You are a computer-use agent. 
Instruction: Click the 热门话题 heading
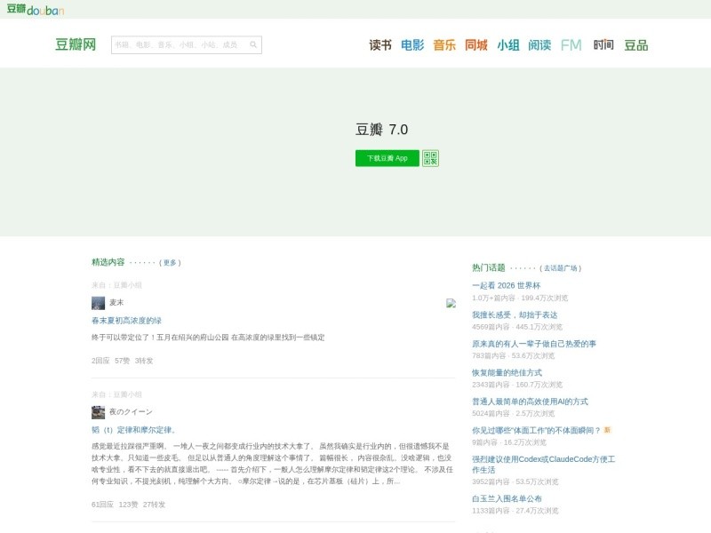tap(488, 268)
